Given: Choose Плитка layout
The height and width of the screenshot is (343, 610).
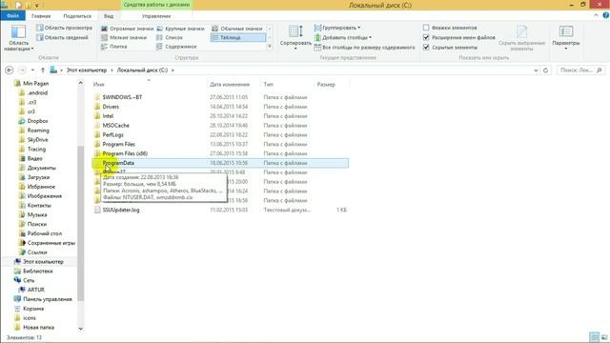Looking at the screenshot, I should (x=114, y=47).
